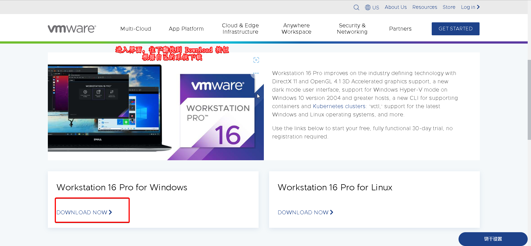Image resolution: width=531 pixels, height=246 pixels.
Task: Click the globe region icon
Action: 368,7
